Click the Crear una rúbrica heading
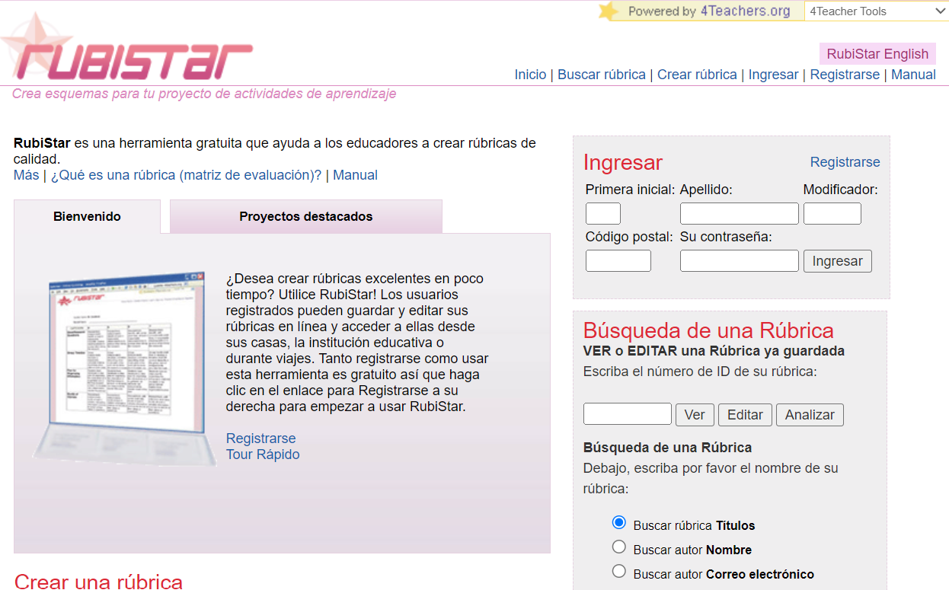Image resolution: width=949 pixels, height=590 pixels. 98,582
